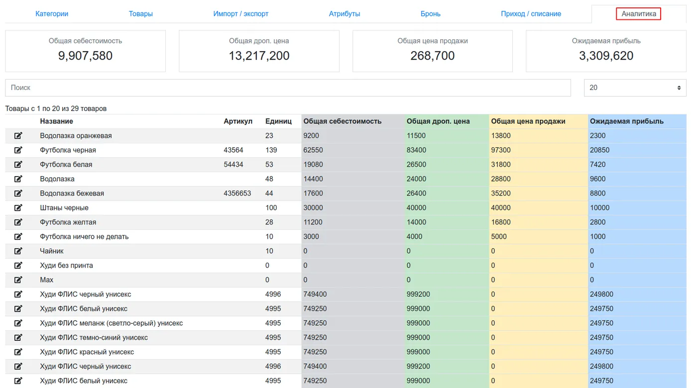This screenshot has height=388, width=697.
Task: Focus the Поиск search field
Action: click(288, 88)
